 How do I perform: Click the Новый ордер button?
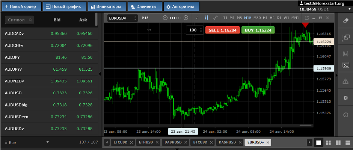[x=22, y=6]
